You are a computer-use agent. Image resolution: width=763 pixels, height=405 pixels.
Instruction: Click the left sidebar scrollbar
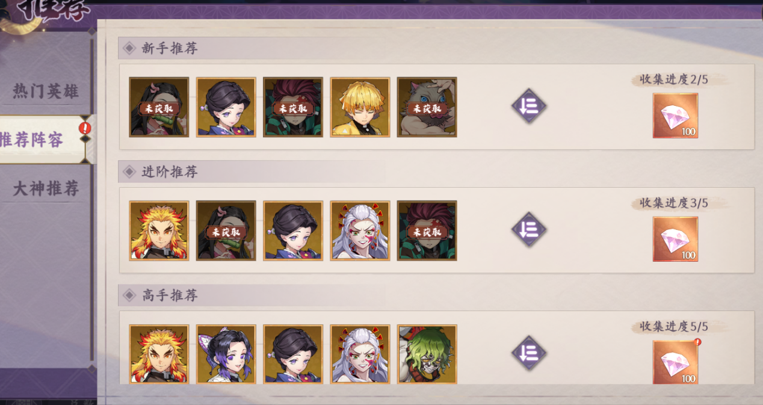coord(92,199)
